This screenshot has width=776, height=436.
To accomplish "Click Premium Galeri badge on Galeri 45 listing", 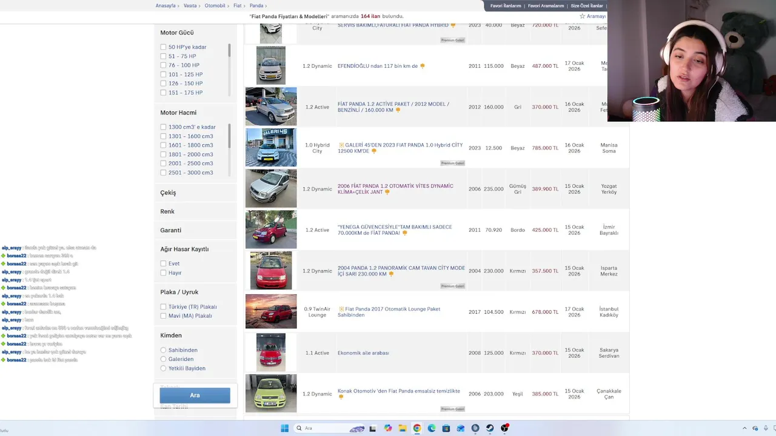I will (452, 163).
